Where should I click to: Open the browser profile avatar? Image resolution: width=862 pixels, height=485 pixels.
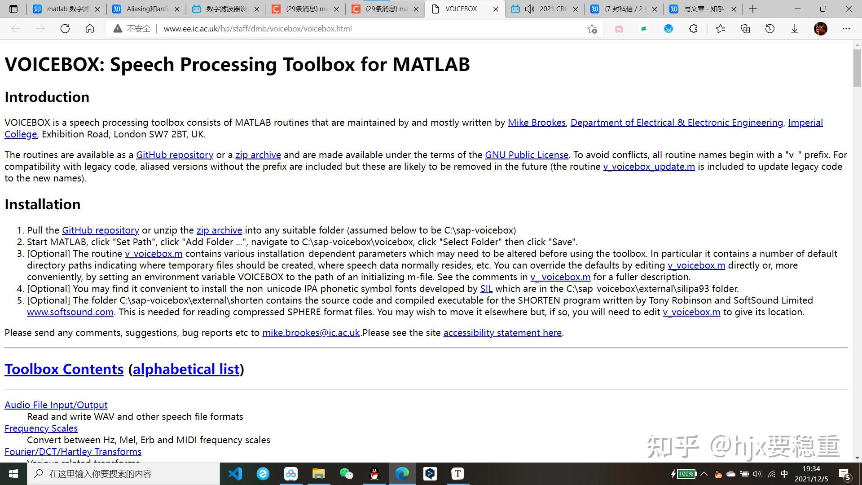click(821, 28)
